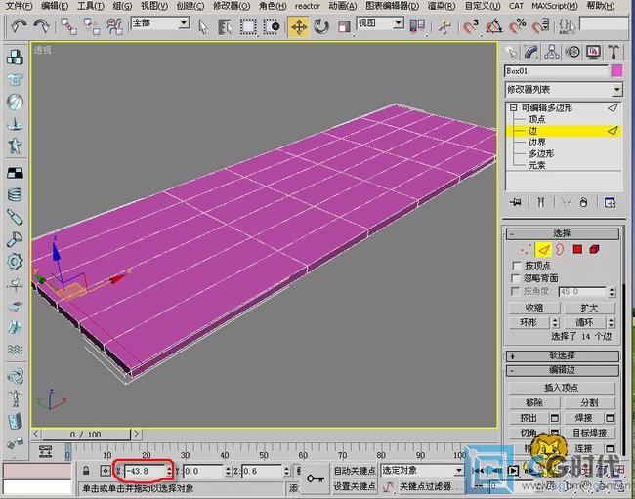
Task: Click the X coordinate spinner arrows
Action: pos(169,471)
